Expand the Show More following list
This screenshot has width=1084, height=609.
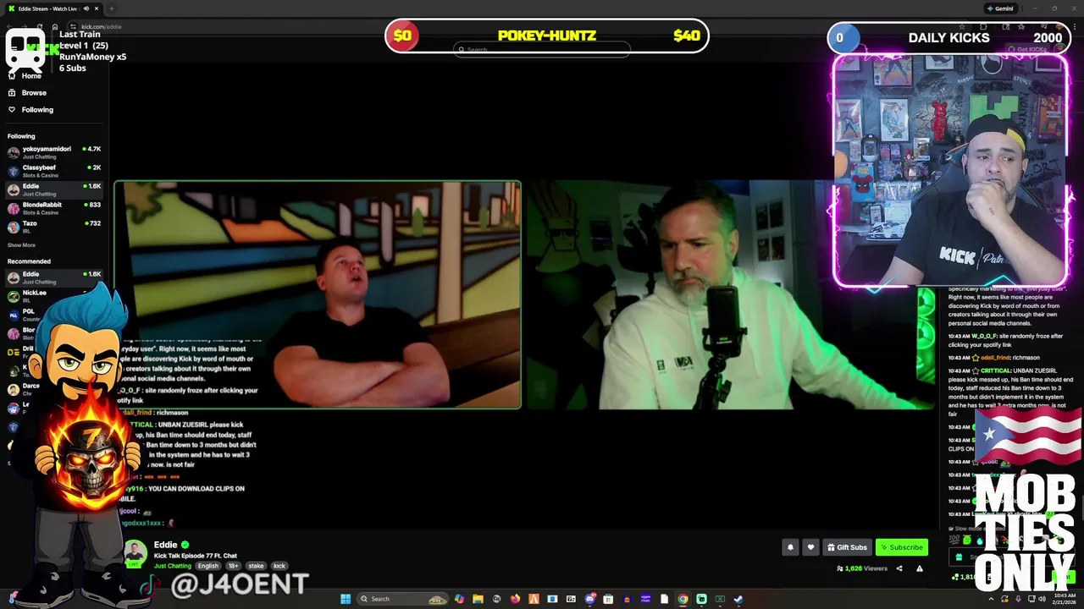coord(21,245)
